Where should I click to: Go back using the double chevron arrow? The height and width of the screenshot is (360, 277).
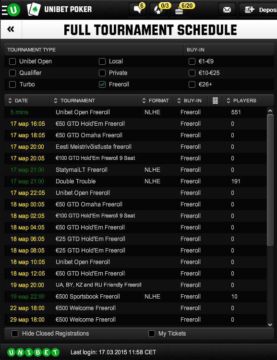click(11, 29)
